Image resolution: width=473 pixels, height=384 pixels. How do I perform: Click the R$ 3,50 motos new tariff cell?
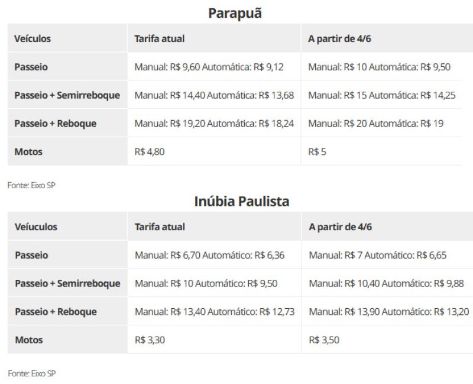324,340
